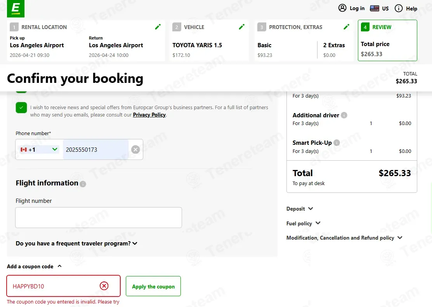
Task: Show Additional driver info icon
Action: tap(344, 115)
